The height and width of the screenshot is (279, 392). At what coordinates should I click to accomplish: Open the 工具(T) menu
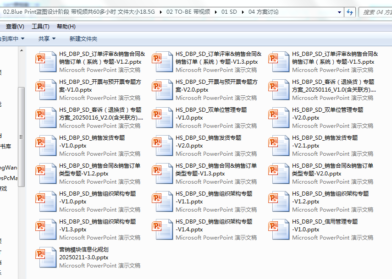(40, 27)
